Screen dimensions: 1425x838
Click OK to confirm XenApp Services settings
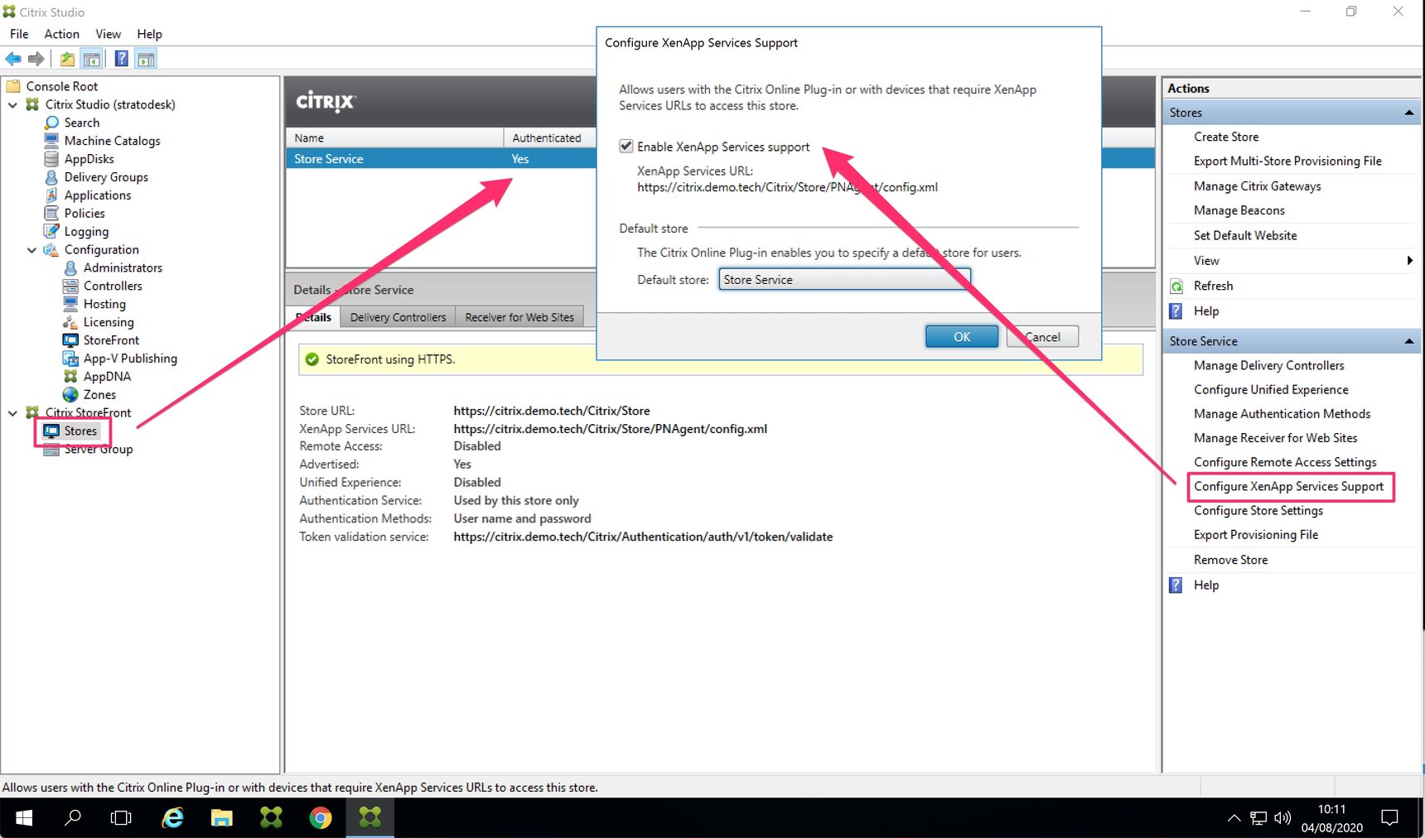[x=961, y=336]
